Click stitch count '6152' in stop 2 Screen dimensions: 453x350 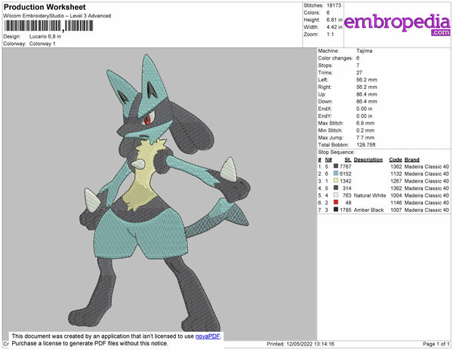[346, 173]
